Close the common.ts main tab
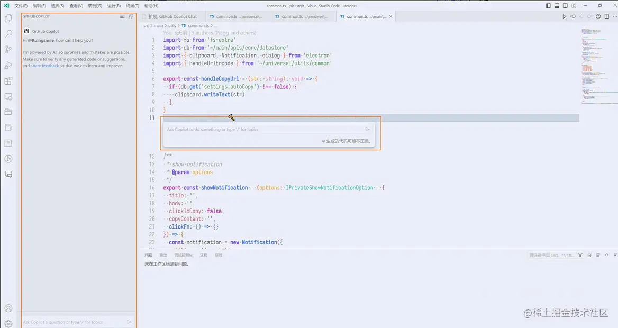The image size is (618, 328). click(390, 16)
